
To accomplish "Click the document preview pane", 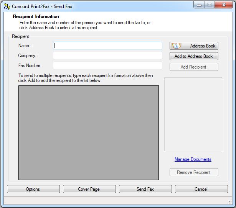I will [193, 114].
